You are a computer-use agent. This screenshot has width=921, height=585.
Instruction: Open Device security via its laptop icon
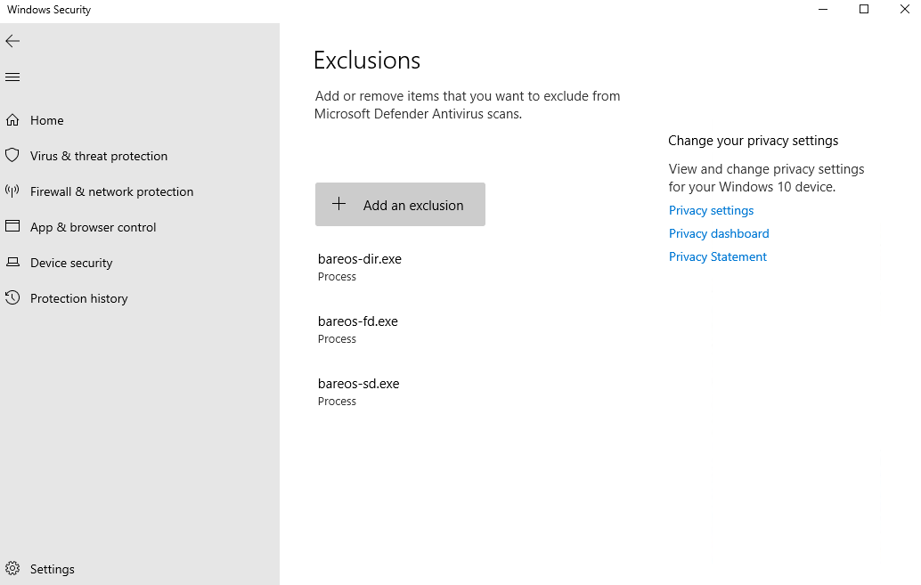(12, 262)
